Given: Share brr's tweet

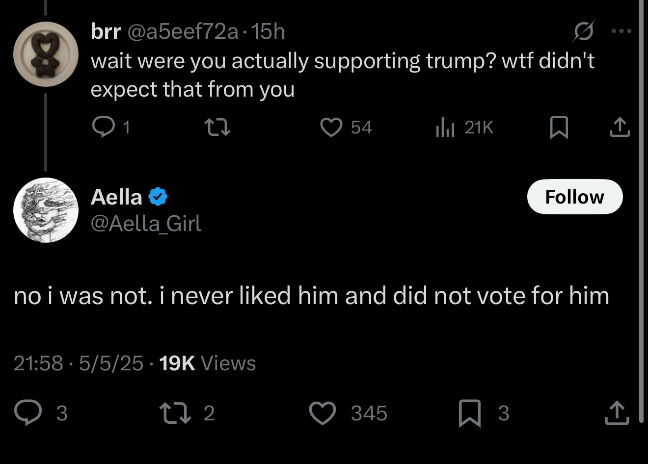Looking at the screenshot, I should [x=620, y=127].
